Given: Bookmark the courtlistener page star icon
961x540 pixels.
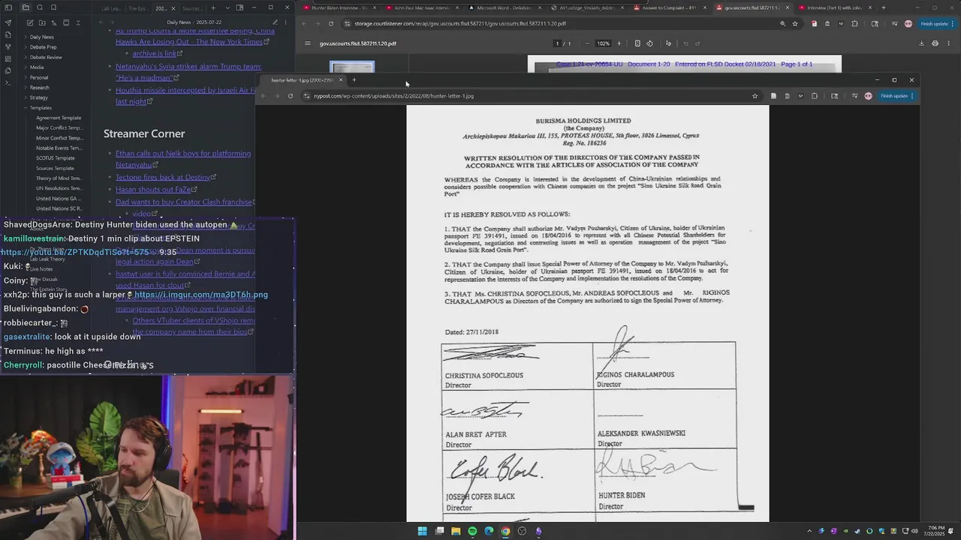Looking at the screenshot, I should click(x=795, y=23).
